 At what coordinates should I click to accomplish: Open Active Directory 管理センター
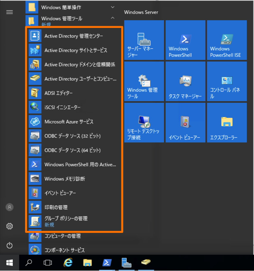coord(73,36)
